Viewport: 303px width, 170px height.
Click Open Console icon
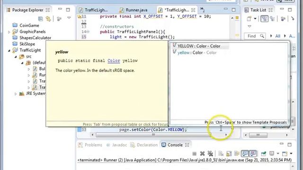(285, 153)
